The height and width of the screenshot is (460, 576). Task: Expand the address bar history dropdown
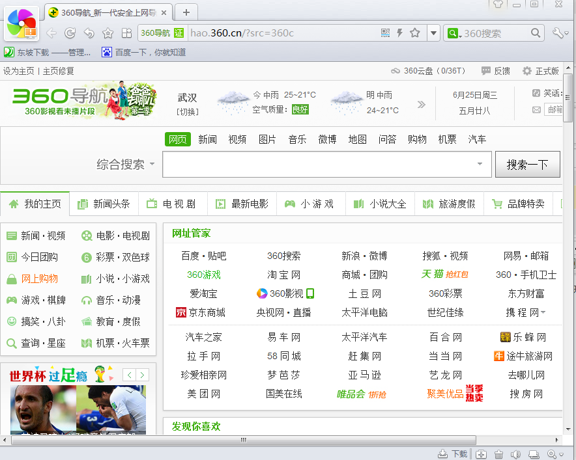click(x=433, y=33)
